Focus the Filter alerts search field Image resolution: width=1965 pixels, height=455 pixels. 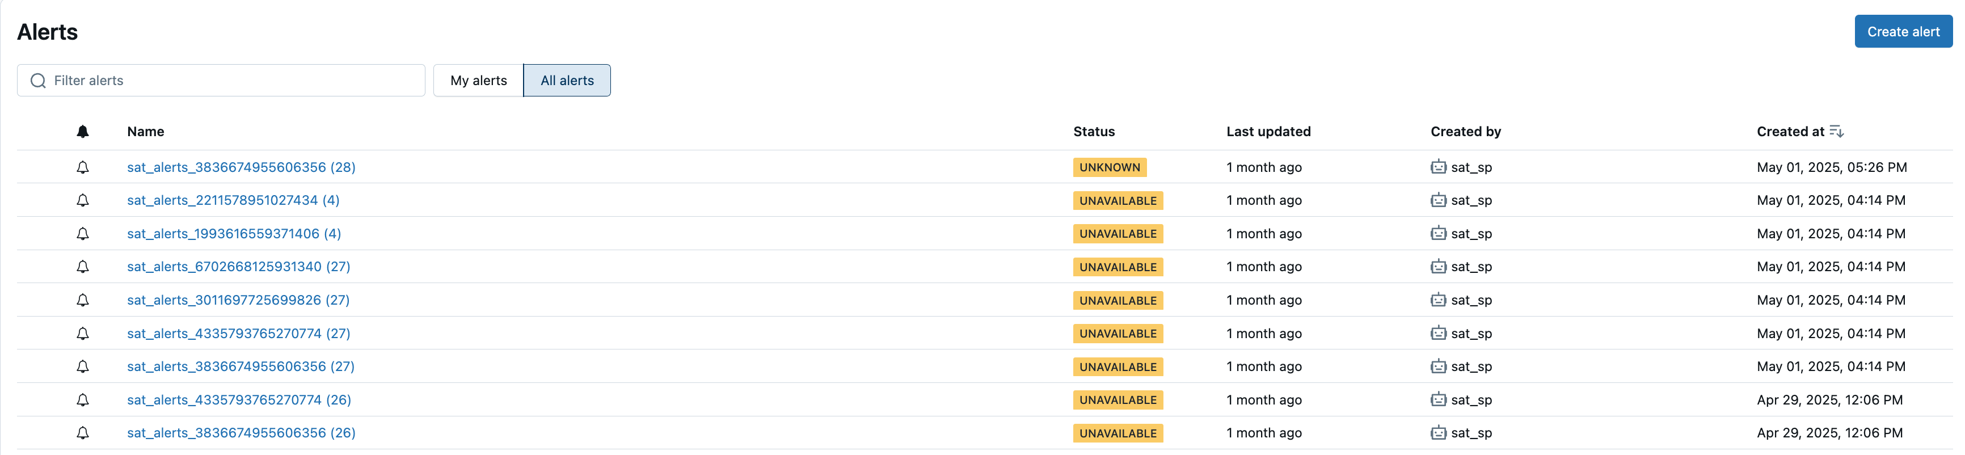pyautogui.click(x=221, y=80)
